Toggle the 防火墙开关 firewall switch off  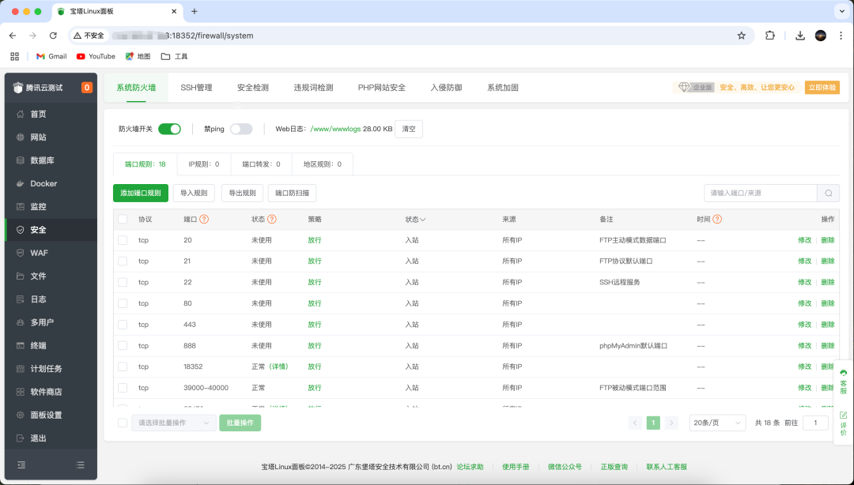click(x=169, y=128)
